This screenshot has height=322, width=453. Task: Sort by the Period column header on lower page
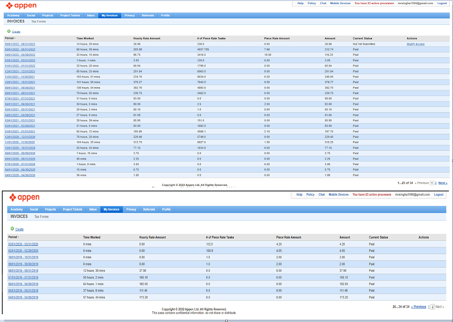[13, 237]
